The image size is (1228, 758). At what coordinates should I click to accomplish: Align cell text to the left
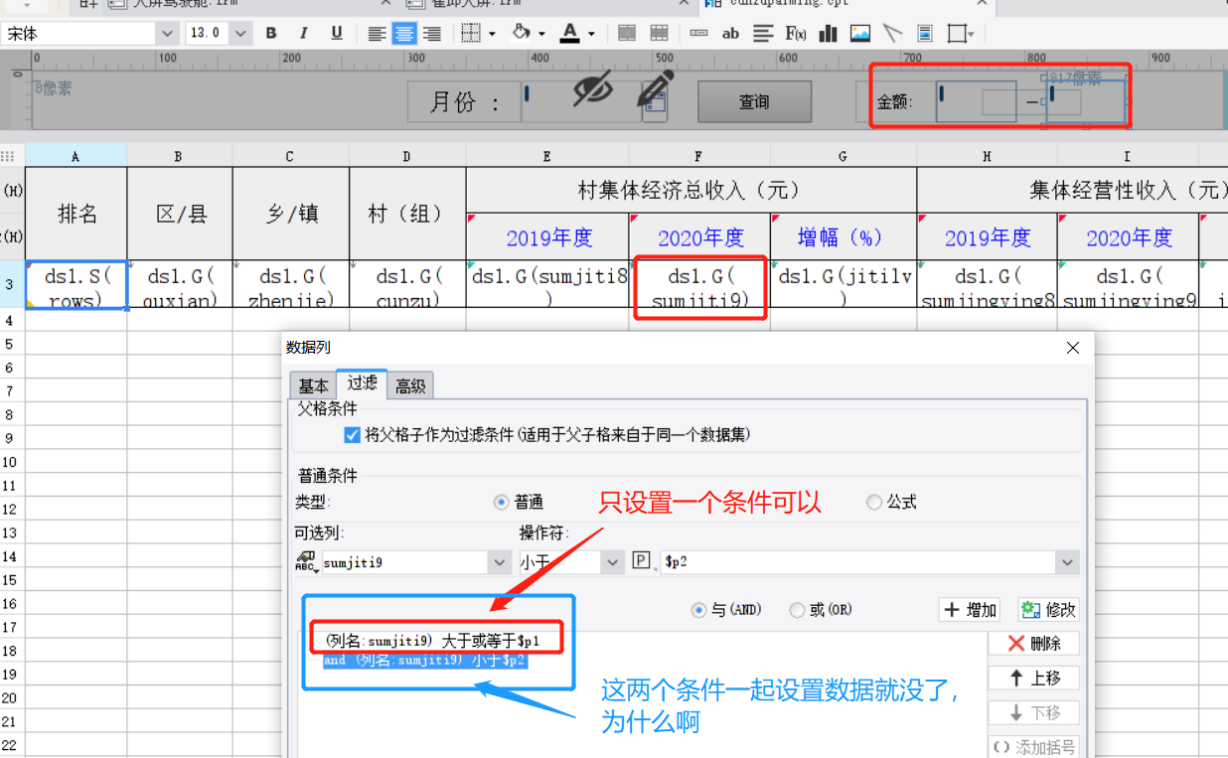(377, 33)
